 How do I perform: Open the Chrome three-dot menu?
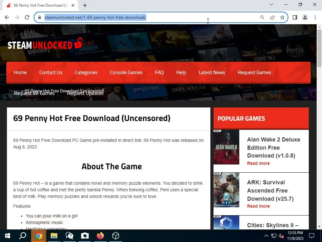pyautogui.click(x=315, y=18)
